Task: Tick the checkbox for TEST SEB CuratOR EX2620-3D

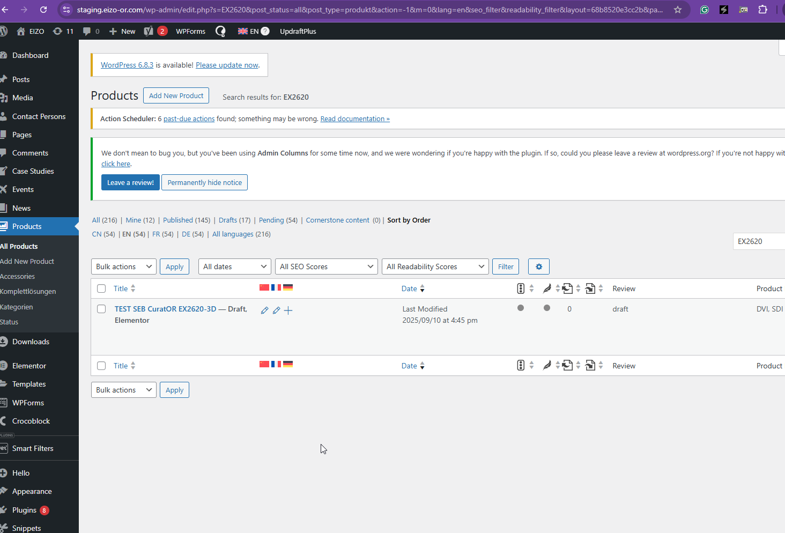Action: (x=101, y=309)
